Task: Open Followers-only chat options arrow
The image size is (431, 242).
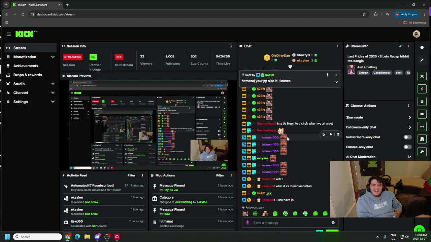Action: coord(410,127)
